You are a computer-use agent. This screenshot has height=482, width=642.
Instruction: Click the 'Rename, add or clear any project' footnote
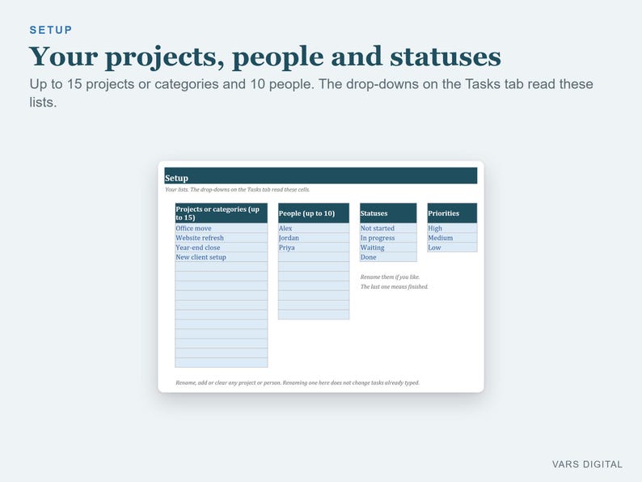click(x=298, y=383)
